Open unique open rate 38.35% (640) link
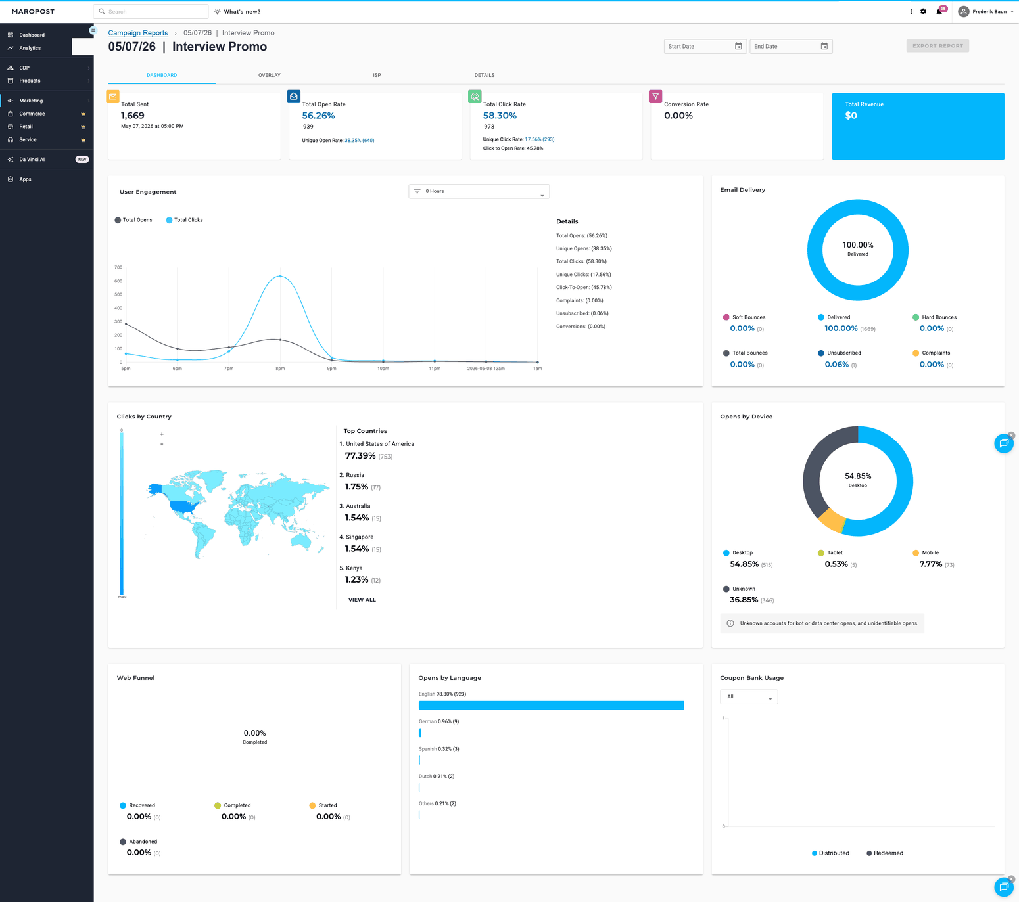The width and height of the screenshot is (1019, 902). click(x=360, y=141)
